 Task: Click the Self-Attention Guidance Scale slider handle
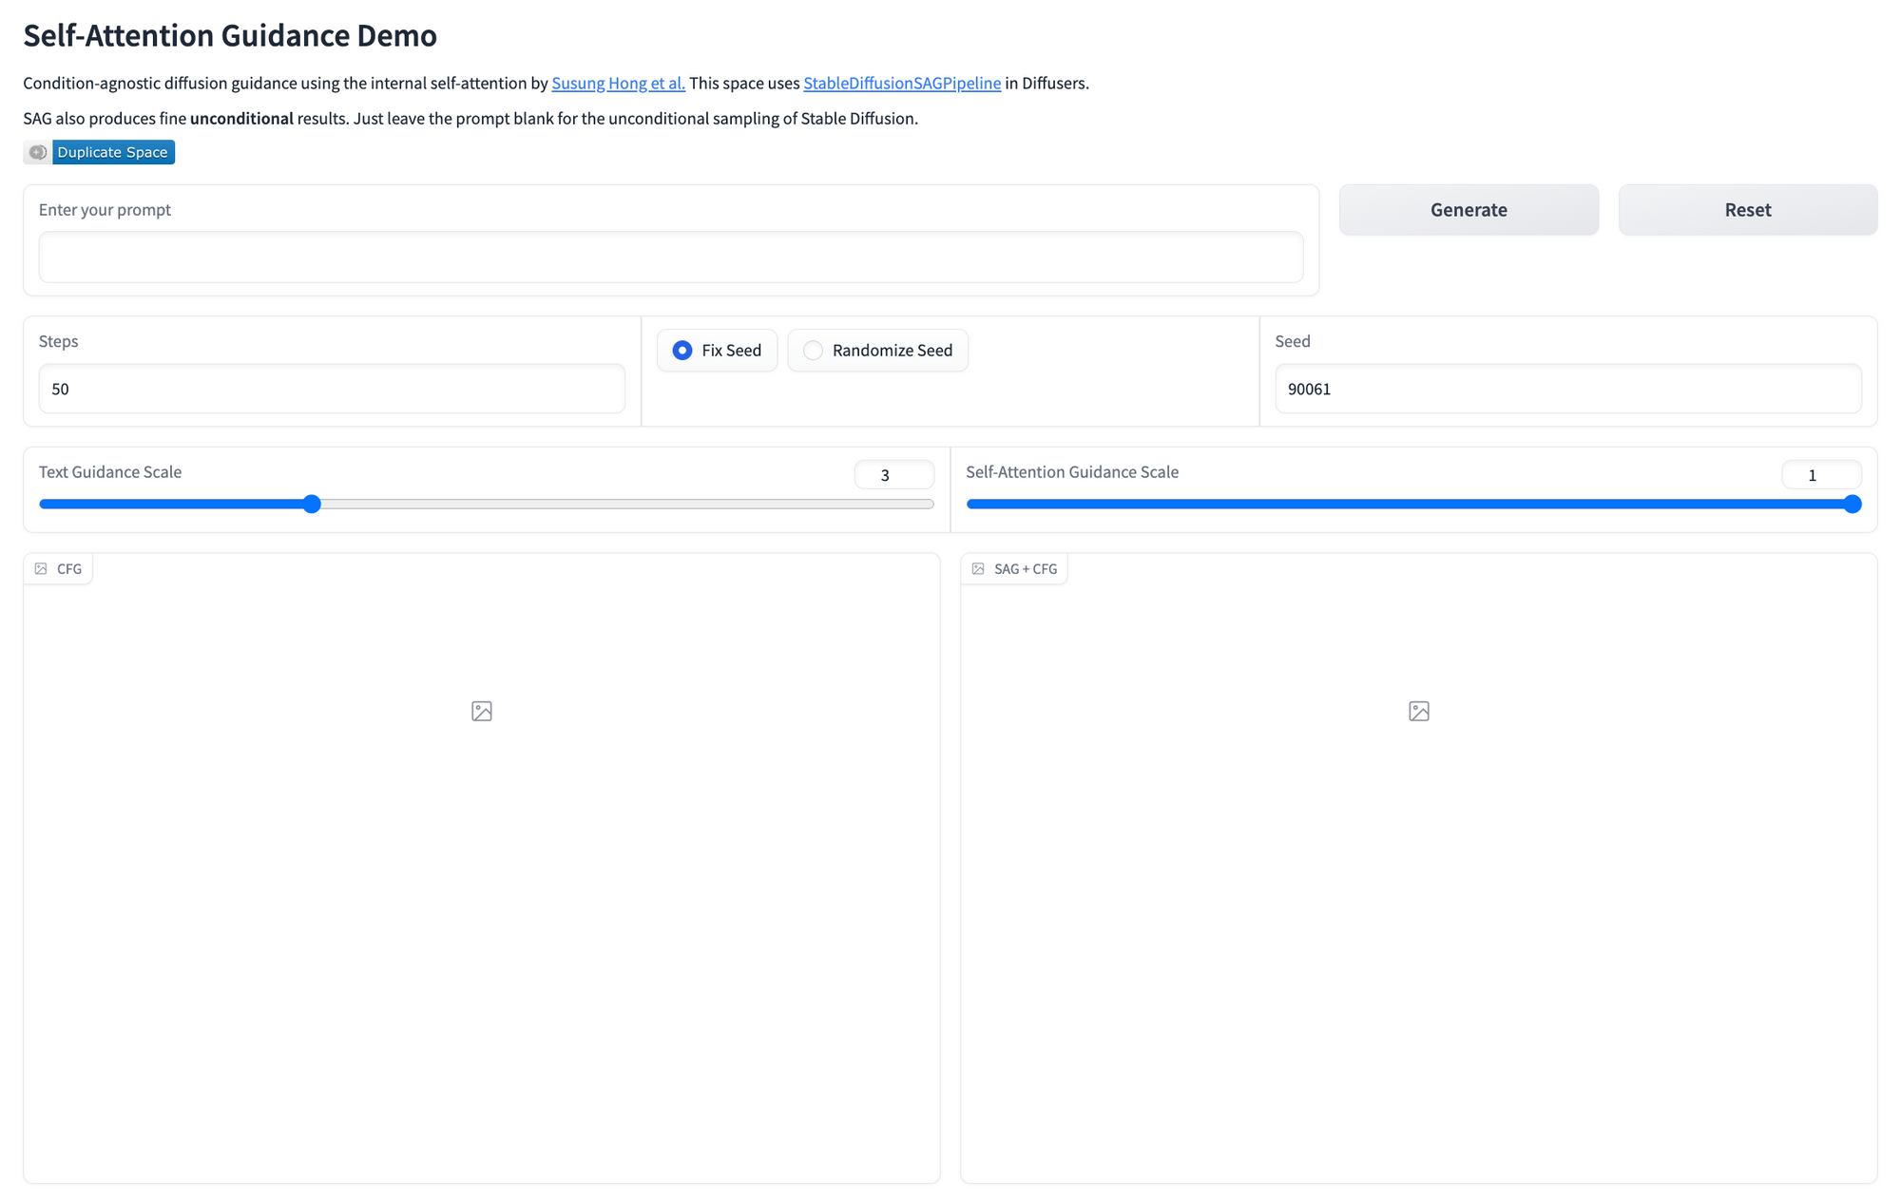point(1852,504)
